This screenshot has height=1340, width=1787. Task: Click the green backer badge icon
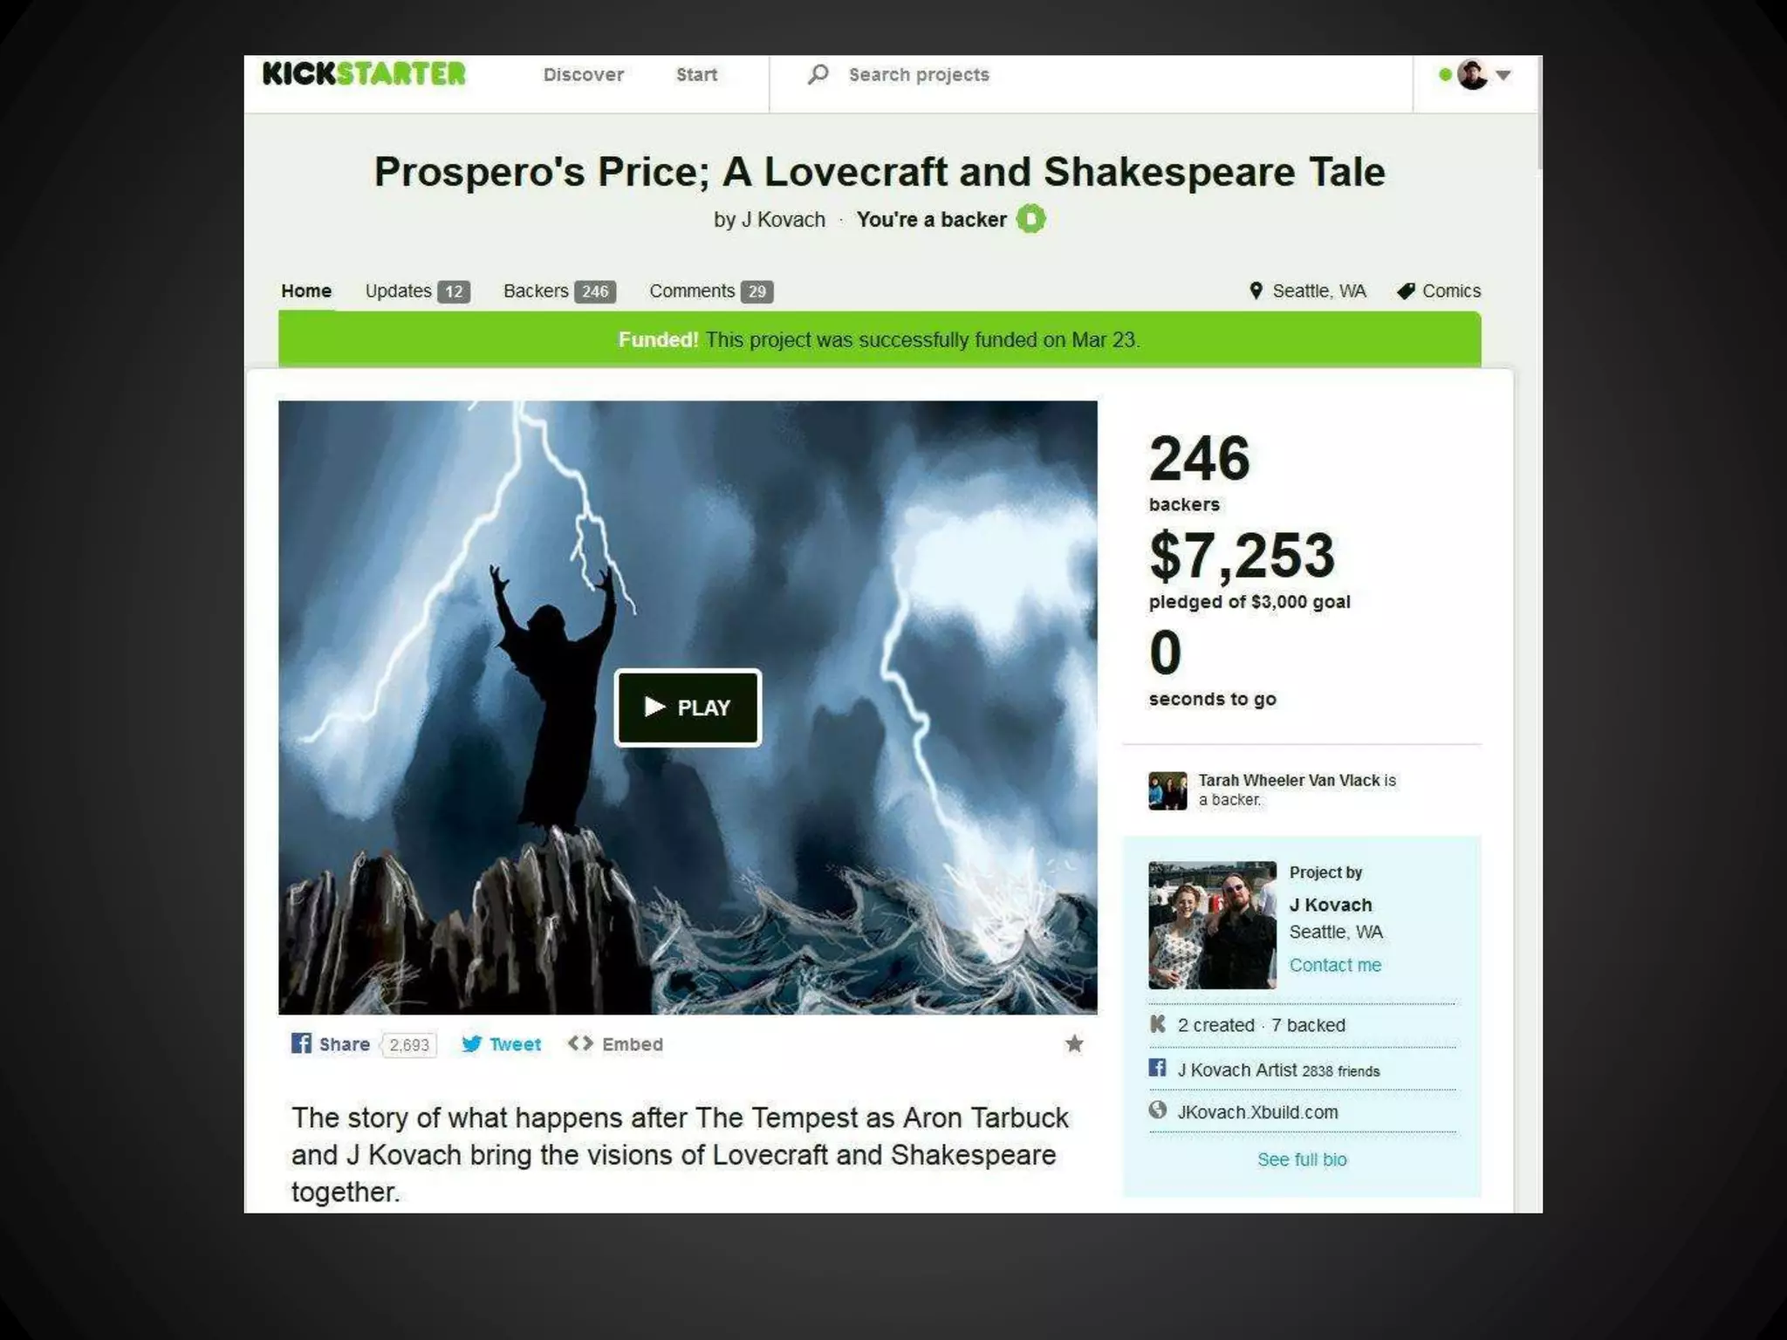click(x=1030, y=219)
